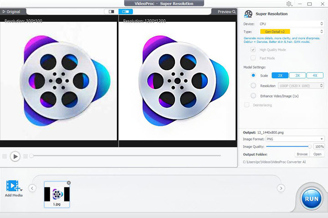Select the split side-by-side view icon
Image resolution: width=328 pixels, height=218 pixels.
pos(125,11)
